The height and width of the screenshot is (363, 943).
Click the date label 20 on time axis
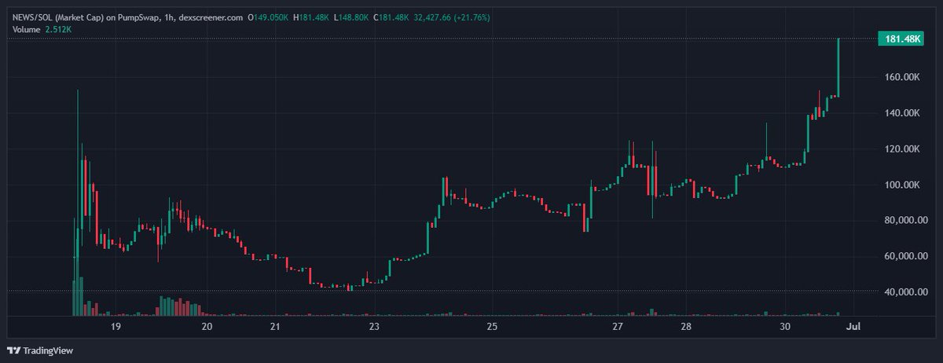[x=207, y=326]
